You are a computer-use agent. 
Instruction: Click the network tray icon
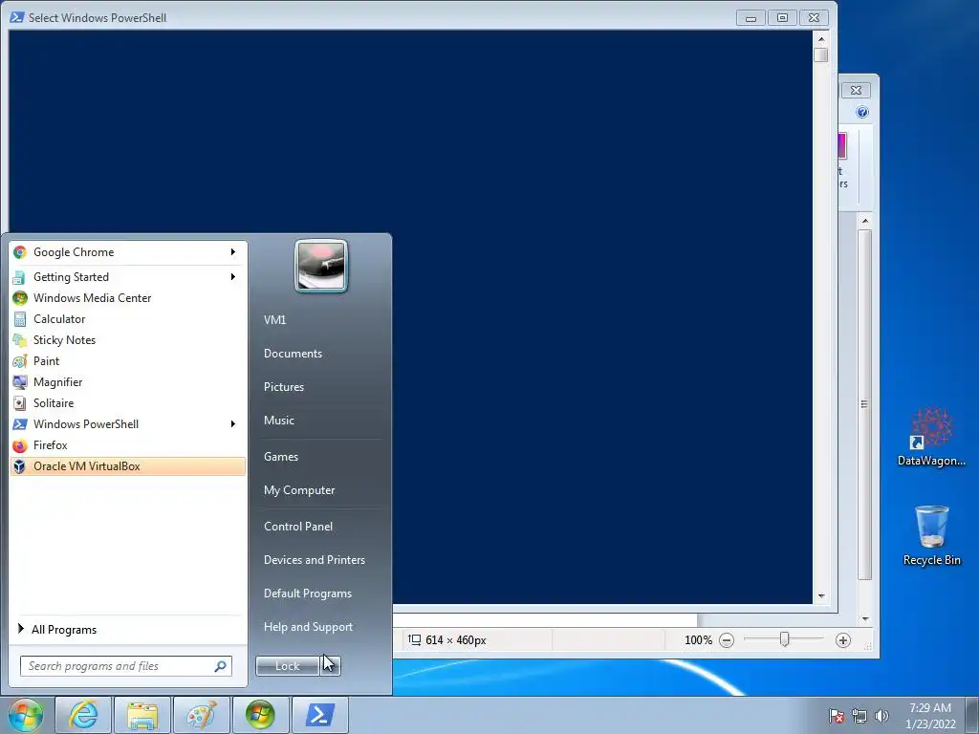coord(859,716)
